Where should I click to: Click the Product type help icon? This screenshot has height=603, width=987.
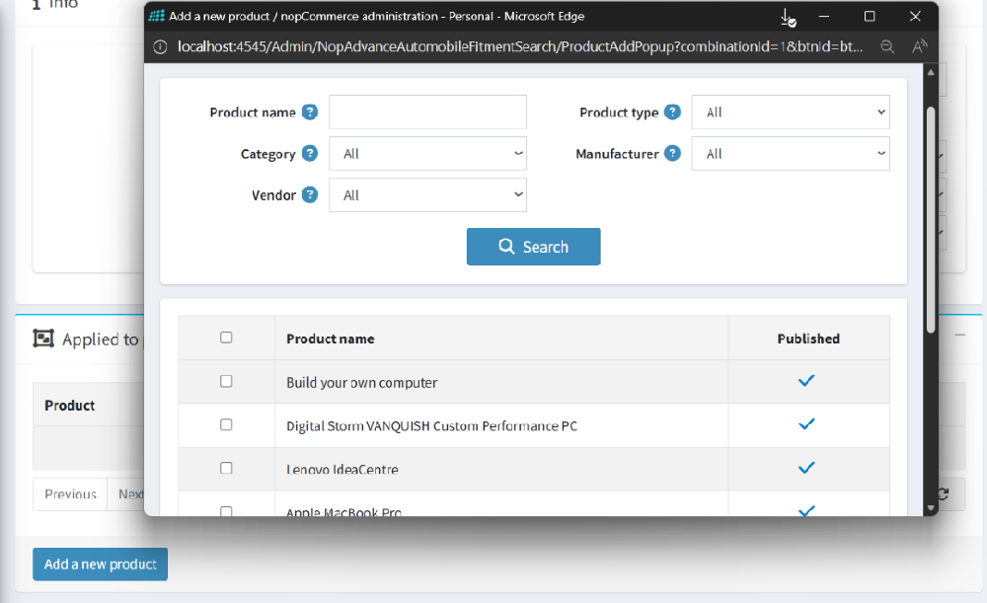[672, 113]
